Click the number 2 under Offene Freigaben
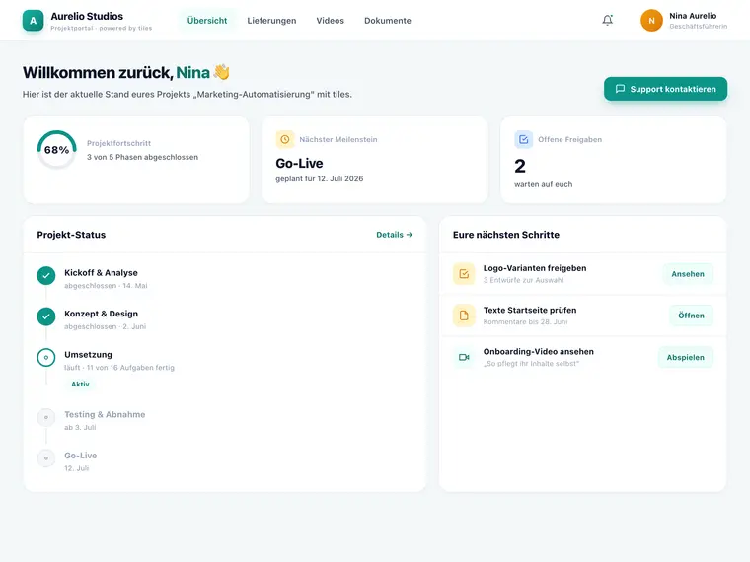Image resolution: width=750 pixels, height=562 pixels. (520, 166)
